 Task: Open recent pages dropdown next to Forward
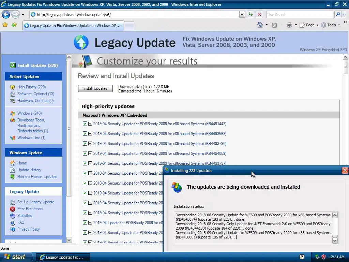pos(23,15)
